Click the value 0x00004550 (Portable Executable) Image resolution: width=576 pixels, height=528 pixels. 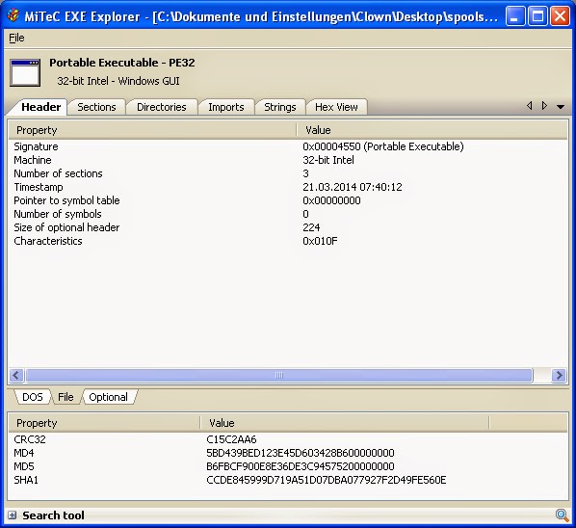[383, 146]
